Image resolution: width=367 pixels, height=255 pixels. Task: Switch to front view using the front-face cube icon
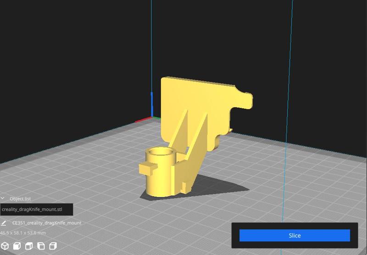17,246
